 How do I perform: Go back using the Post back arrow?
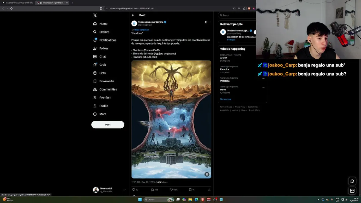point(133,15)
